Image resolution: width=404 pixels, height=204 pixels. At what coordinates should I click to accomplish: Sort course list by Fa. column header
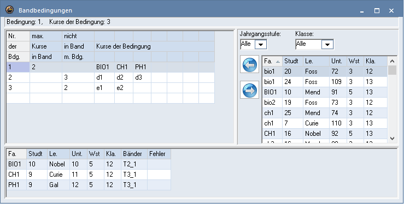click(272, 61)
